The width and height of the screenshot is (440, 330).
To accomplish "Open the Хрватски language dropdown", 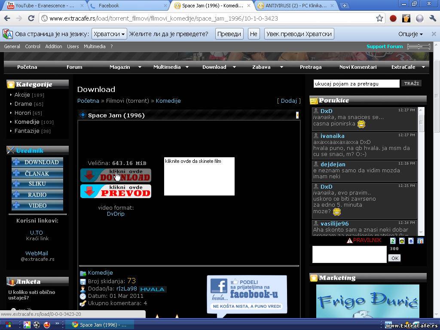I will click(x=109, y=34).
